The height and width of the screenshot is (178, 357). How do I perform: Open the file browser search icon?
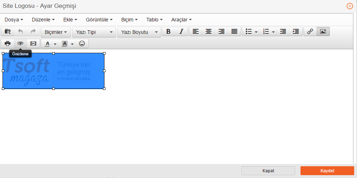8,32
